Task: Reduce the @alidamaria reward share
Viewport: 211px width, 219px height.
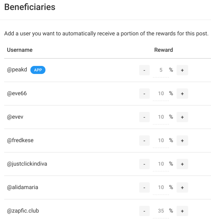Action: point(144,187)
